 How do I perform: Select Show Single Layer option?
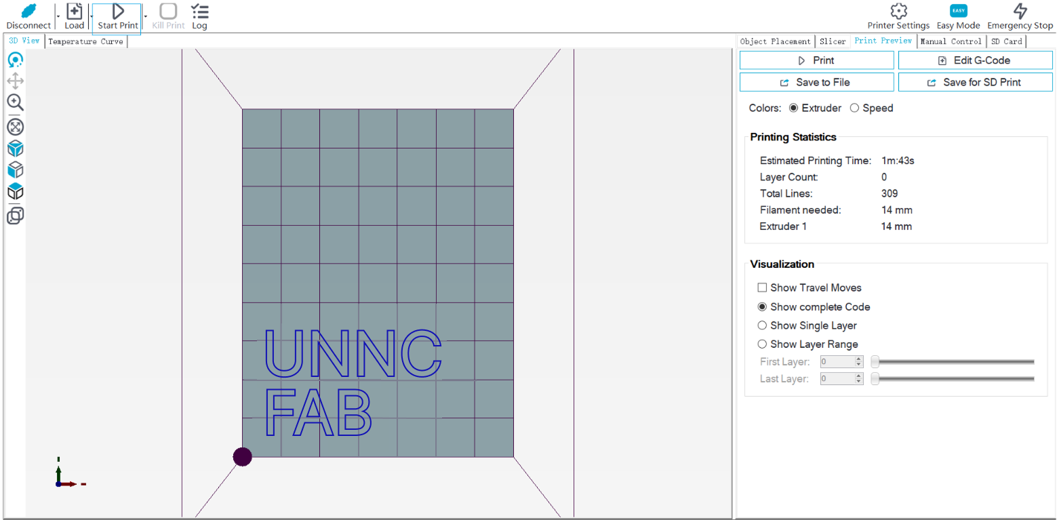click(762, 325)
